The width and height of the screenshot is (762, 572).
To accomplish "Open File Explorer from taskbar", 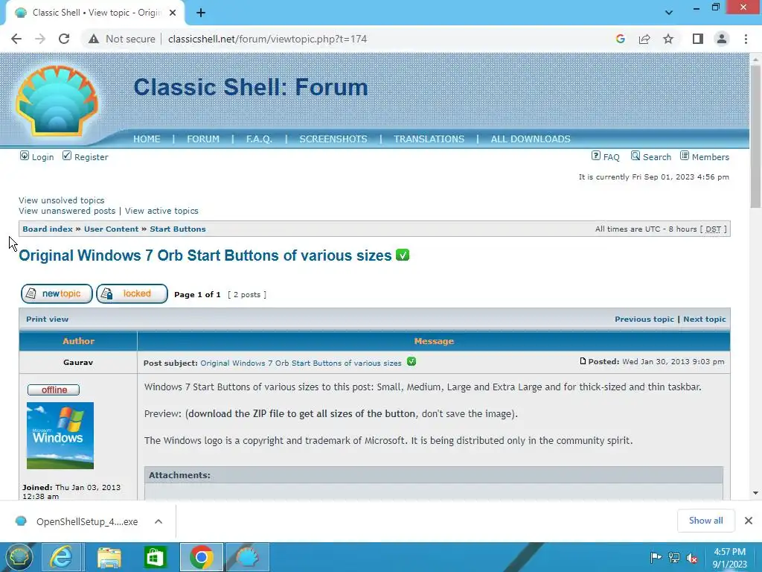I will [x=109, y=557].
